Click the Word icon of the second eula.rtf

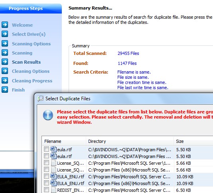tap(53, 156)
